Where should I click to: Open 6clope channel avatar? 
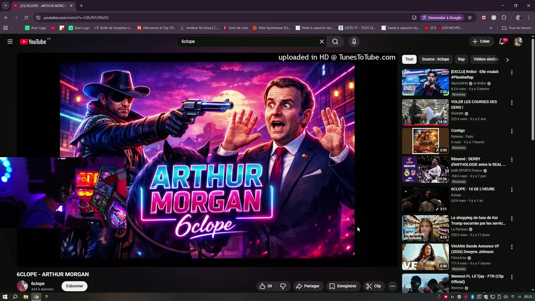22,286
